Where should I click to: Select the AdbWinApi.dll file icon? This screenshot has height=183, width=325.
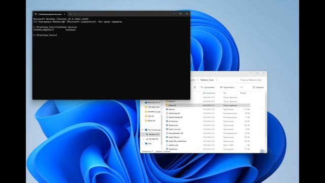(167, 113)
